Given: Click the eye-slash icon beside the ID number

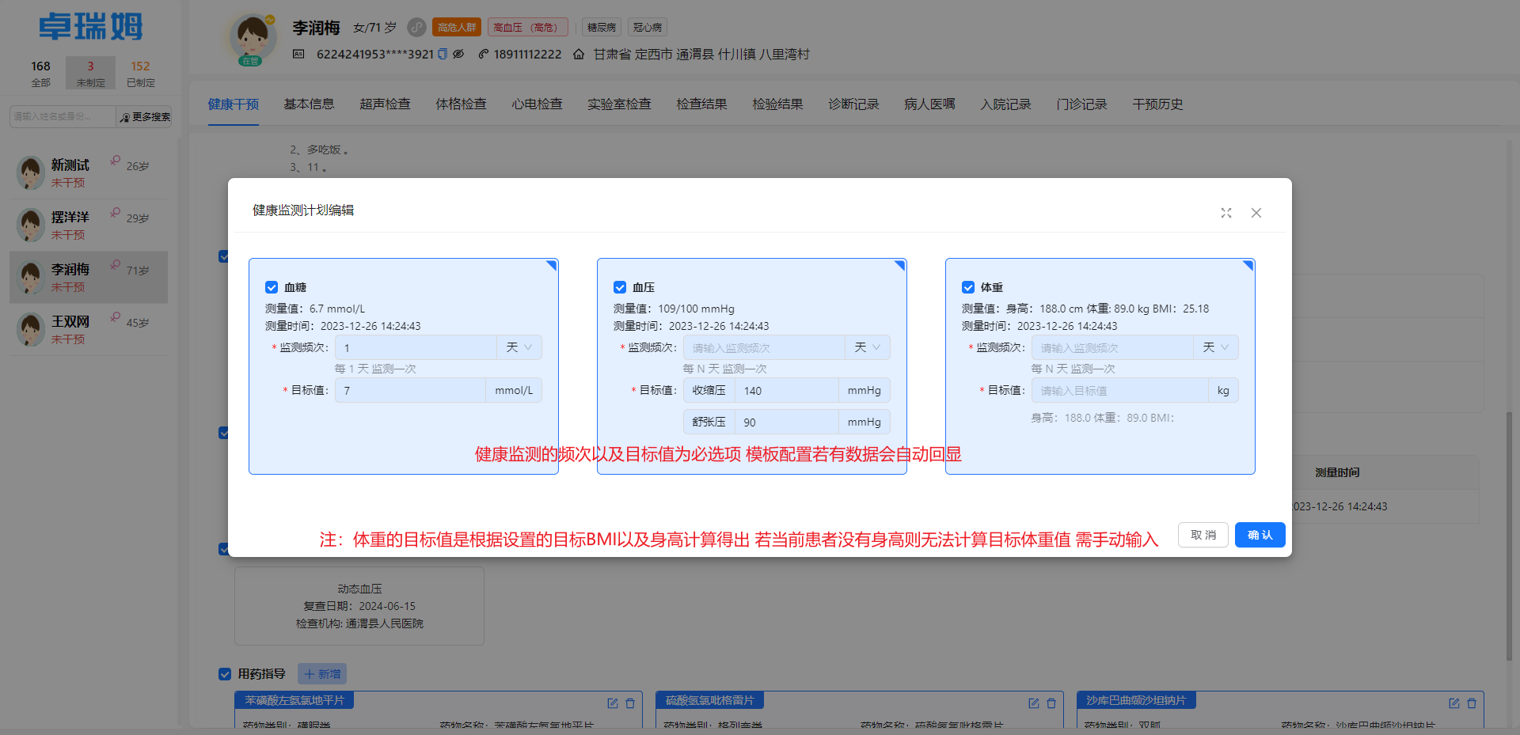Looking at the screenshot, I should pos(458,54).
